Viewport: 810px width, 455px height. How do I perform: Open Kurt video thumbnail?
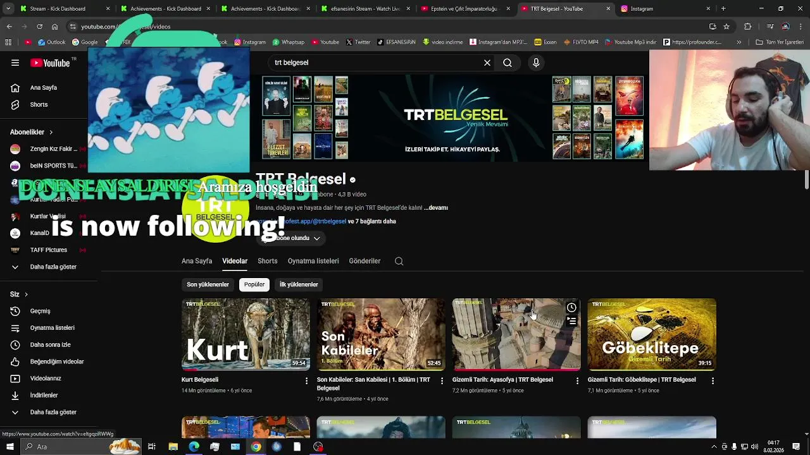246,334
